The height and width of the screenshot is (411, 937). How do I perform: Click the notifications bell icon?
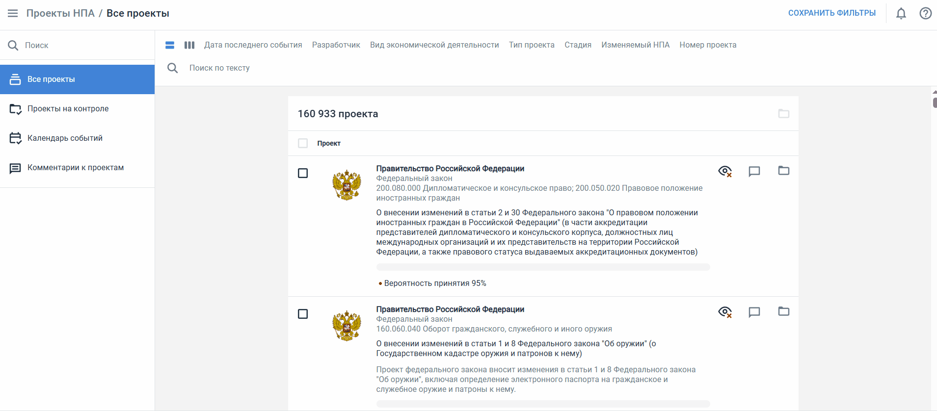tap(901, 13)
